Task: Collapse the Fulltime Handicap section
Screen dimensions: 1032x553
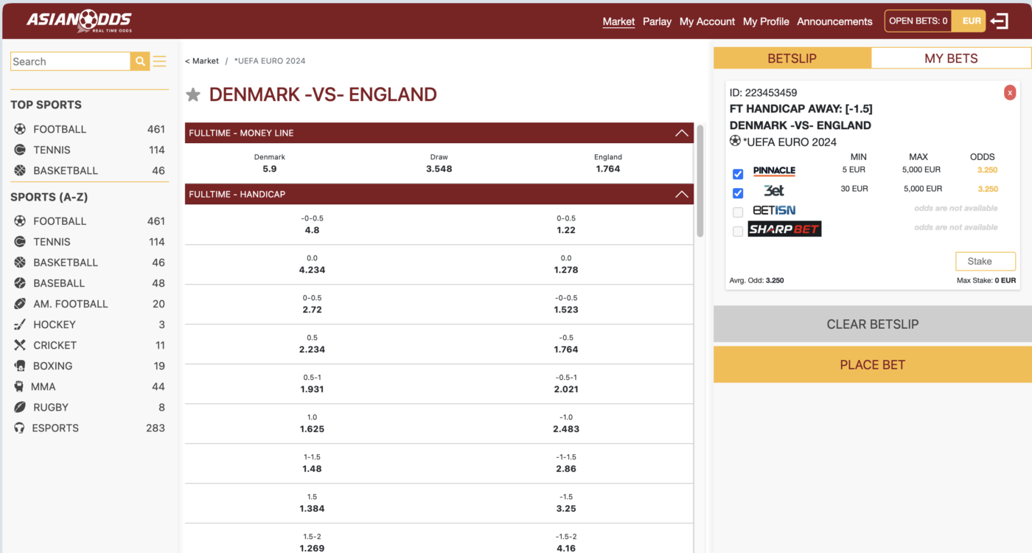Action: point(682,194)
